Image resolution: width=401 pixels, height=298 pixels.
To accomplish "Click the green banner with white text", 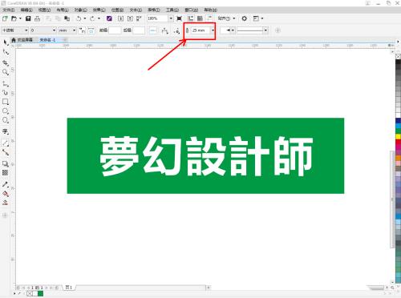I will click(205, 155).
